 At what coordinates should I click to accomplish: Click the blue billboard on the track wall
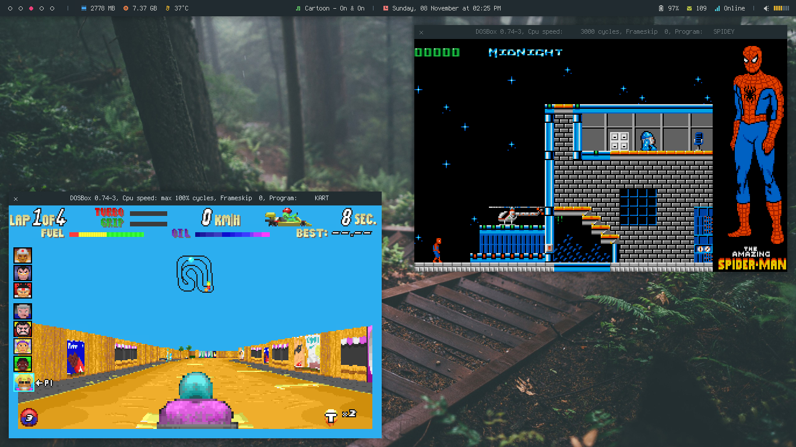[76, 357]
